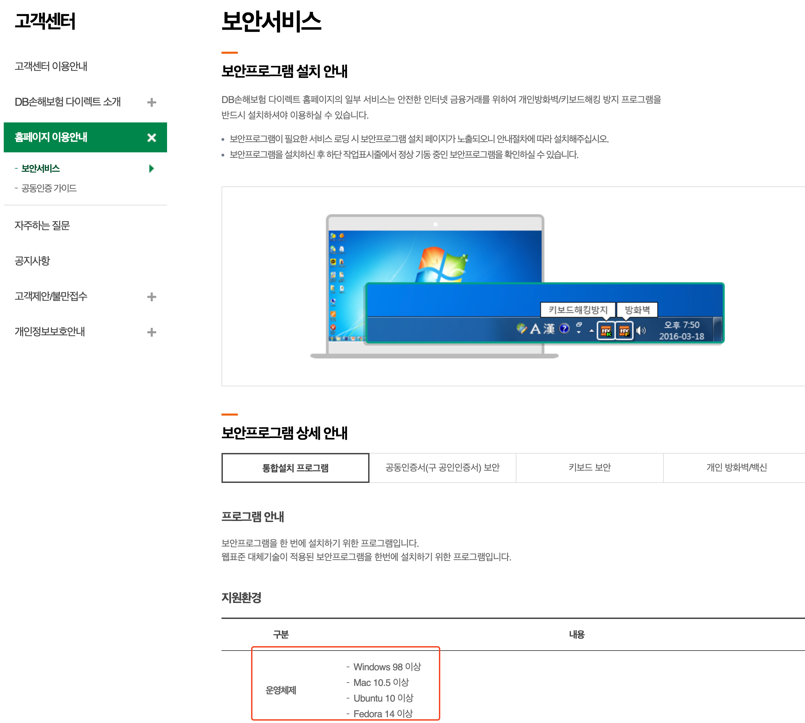This screenshot has width=805, height=723.
Task: Open 개인 방화벽/백신 tab
Action: [736, 468]
